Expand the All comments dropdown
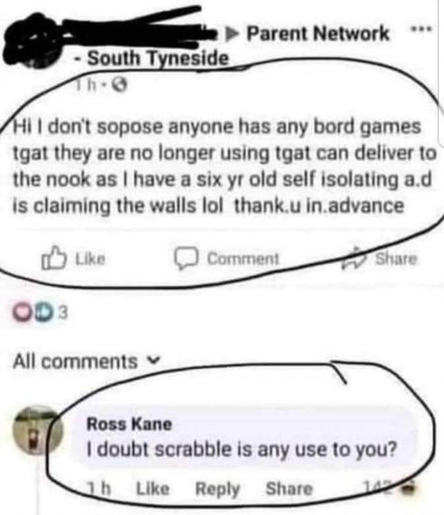 (86, 362)
